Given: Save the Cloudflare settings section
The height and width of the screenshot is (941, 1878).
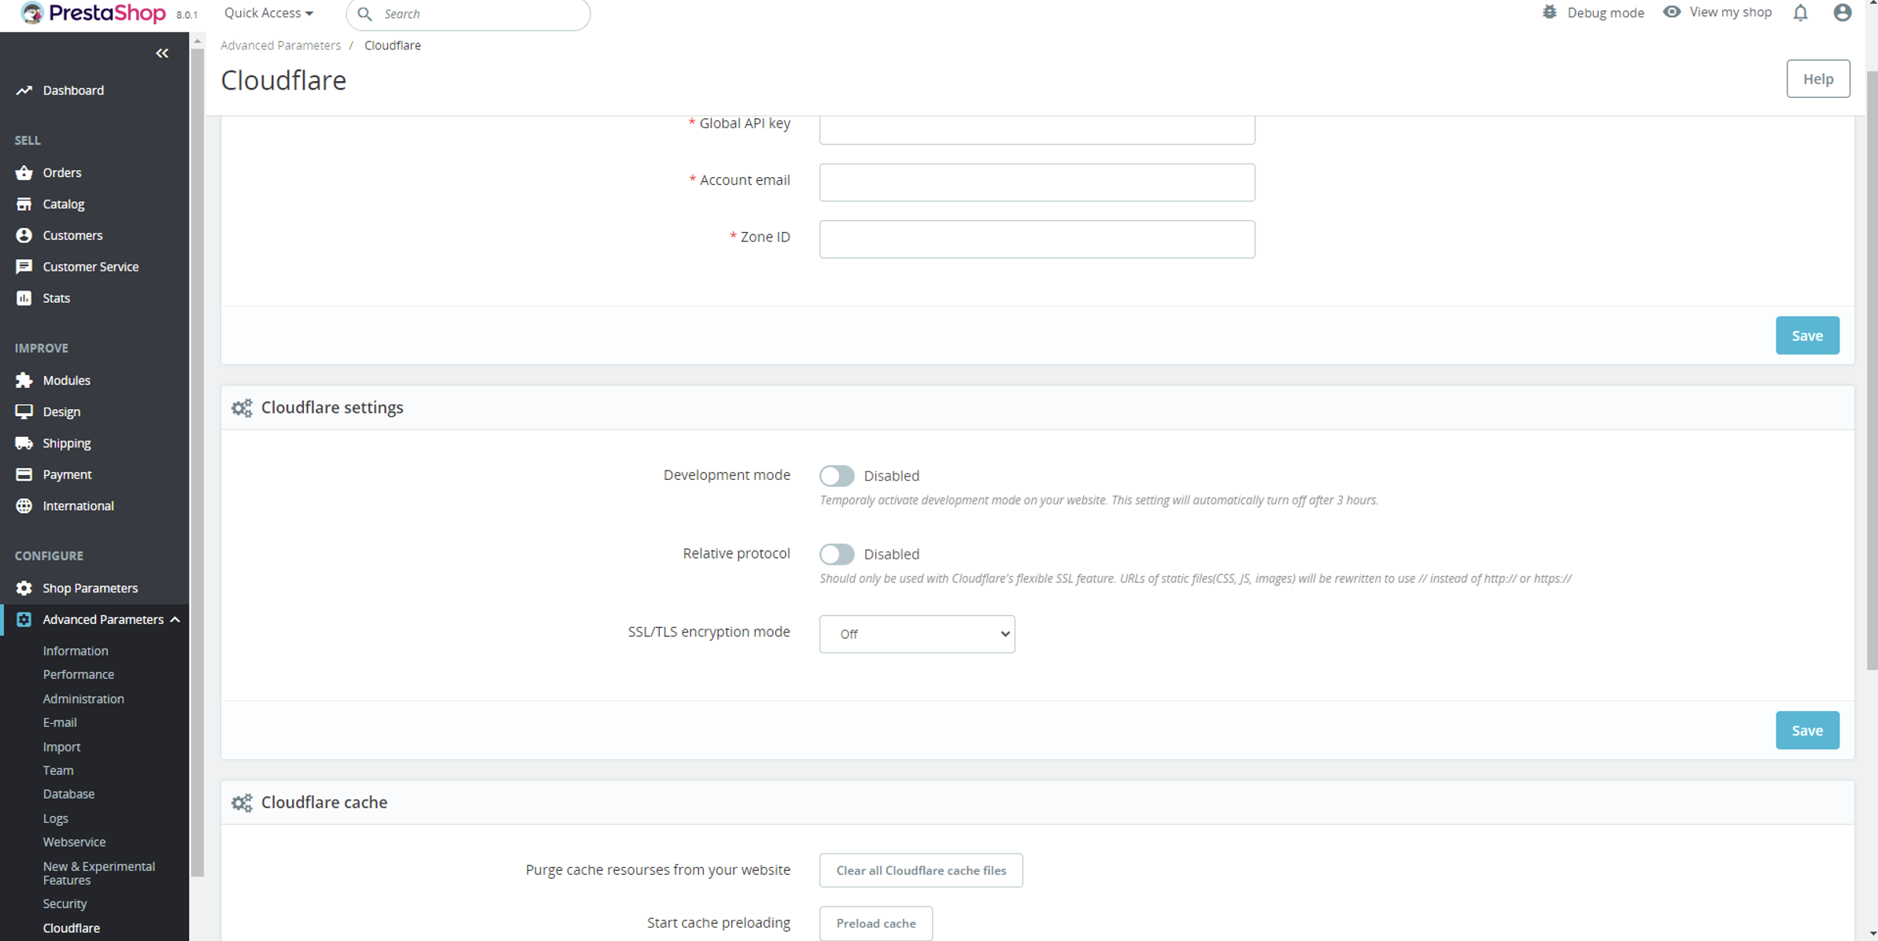Looking at the screenshot, I should coord(1807,731).
